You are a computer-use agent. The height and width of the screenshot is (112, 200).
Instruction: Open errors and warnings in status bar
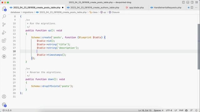[7, 110]
